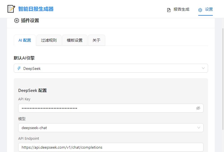Click the 智能日报生成器 title

click(x=36, y=9)
